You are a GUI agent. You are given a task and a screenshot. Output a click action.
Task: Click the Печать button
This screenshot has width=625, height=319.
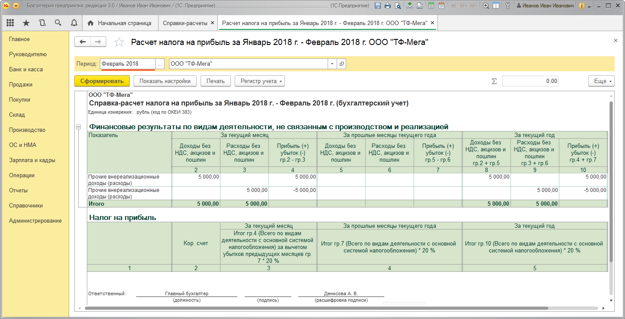216,81
